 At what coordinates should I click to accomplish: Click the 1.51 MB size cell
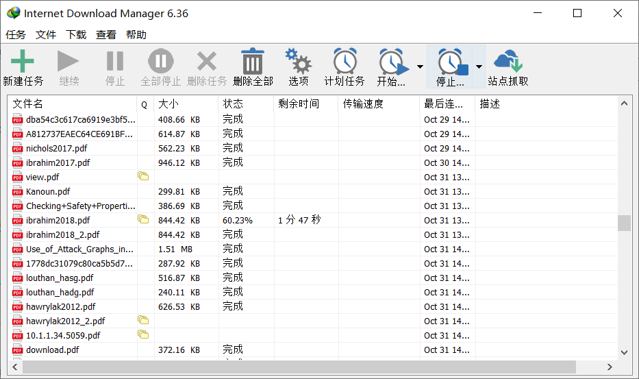[175, 249]
